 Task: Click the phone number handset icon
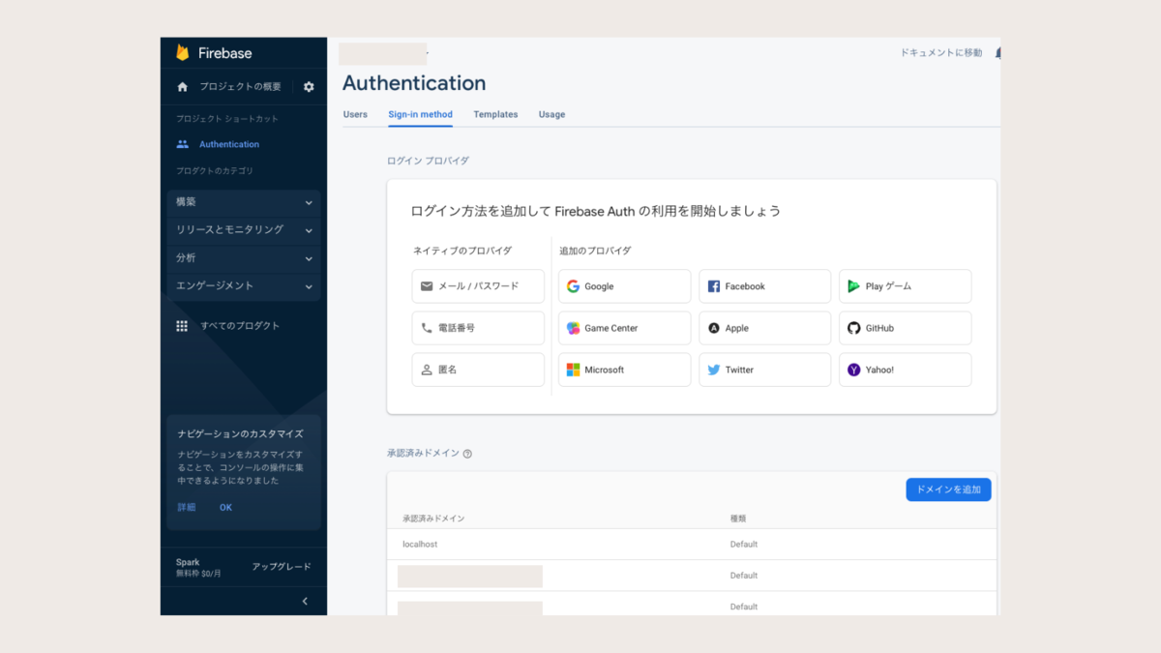click(x=427, y=328)
